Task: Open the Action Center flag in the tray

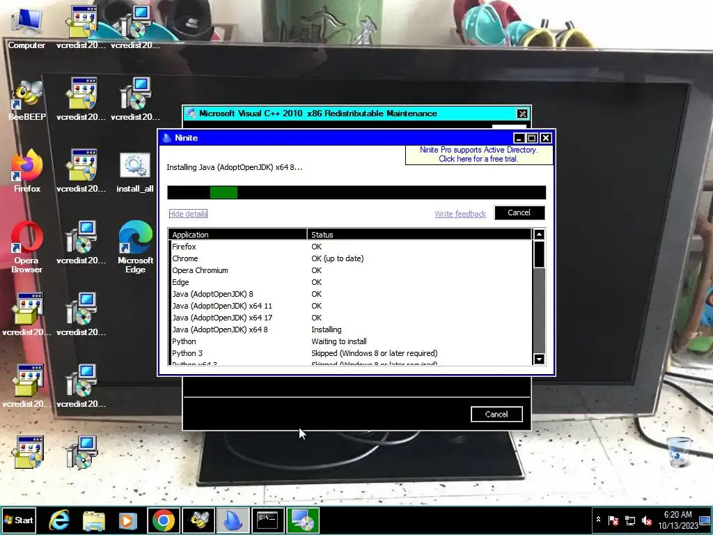Action: pyautogui.click(x=613, y=520)
